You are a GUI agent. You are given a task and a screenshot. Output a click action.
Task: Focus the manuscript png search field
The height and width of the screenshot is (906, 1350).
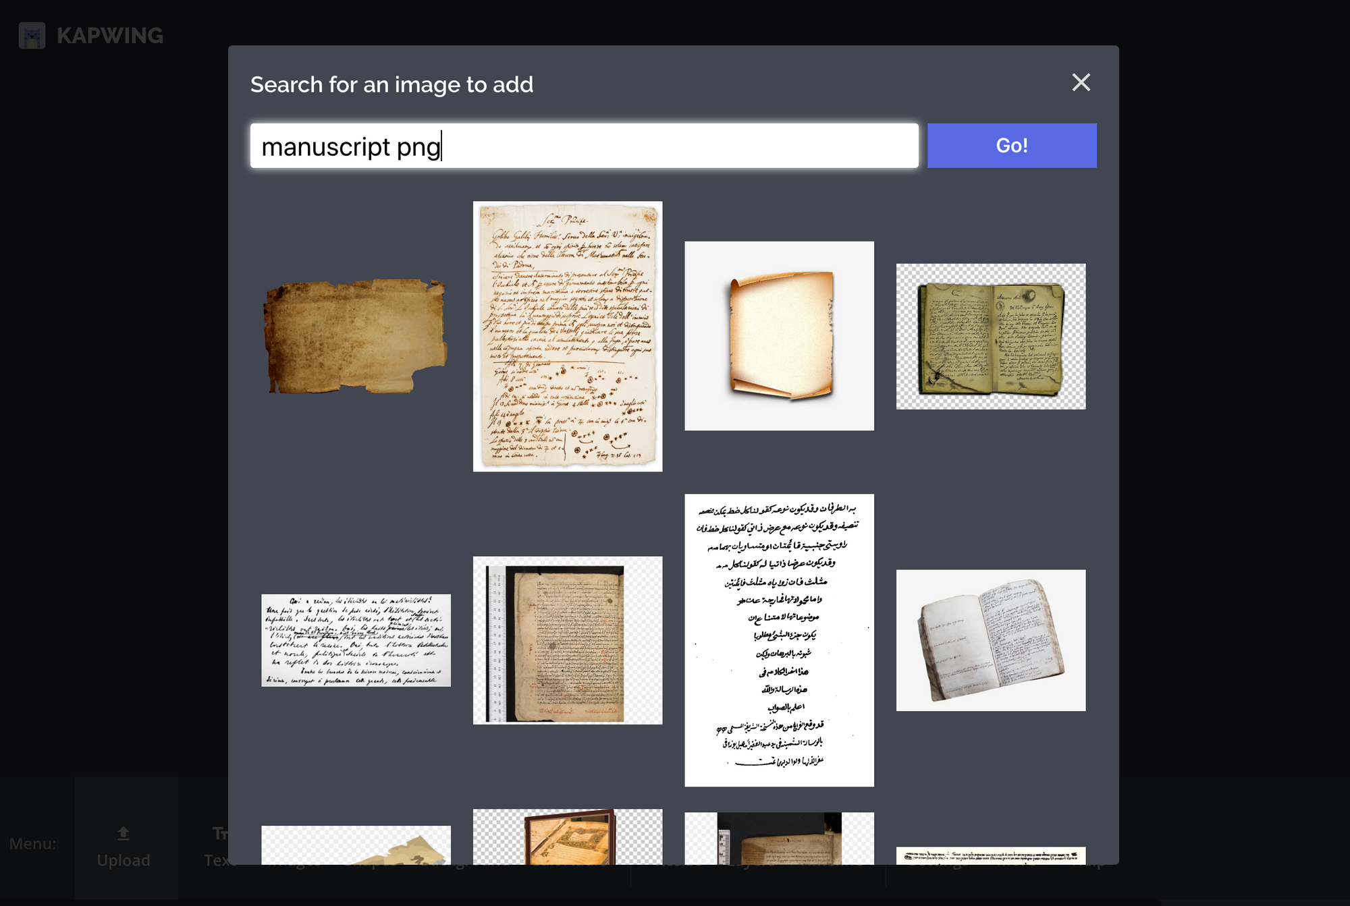584,146
